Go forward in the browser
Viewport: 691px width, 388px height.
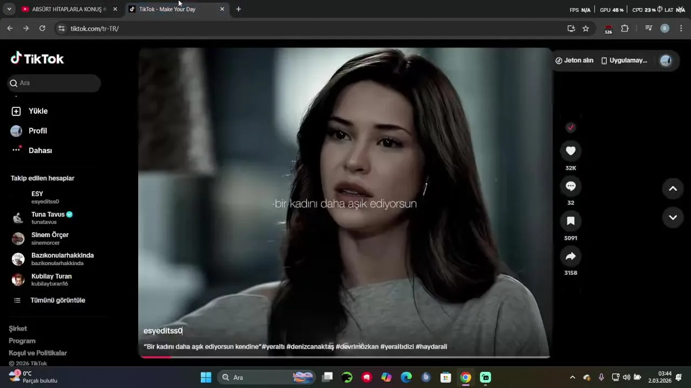pyautogui.click(x=26, y=29)
